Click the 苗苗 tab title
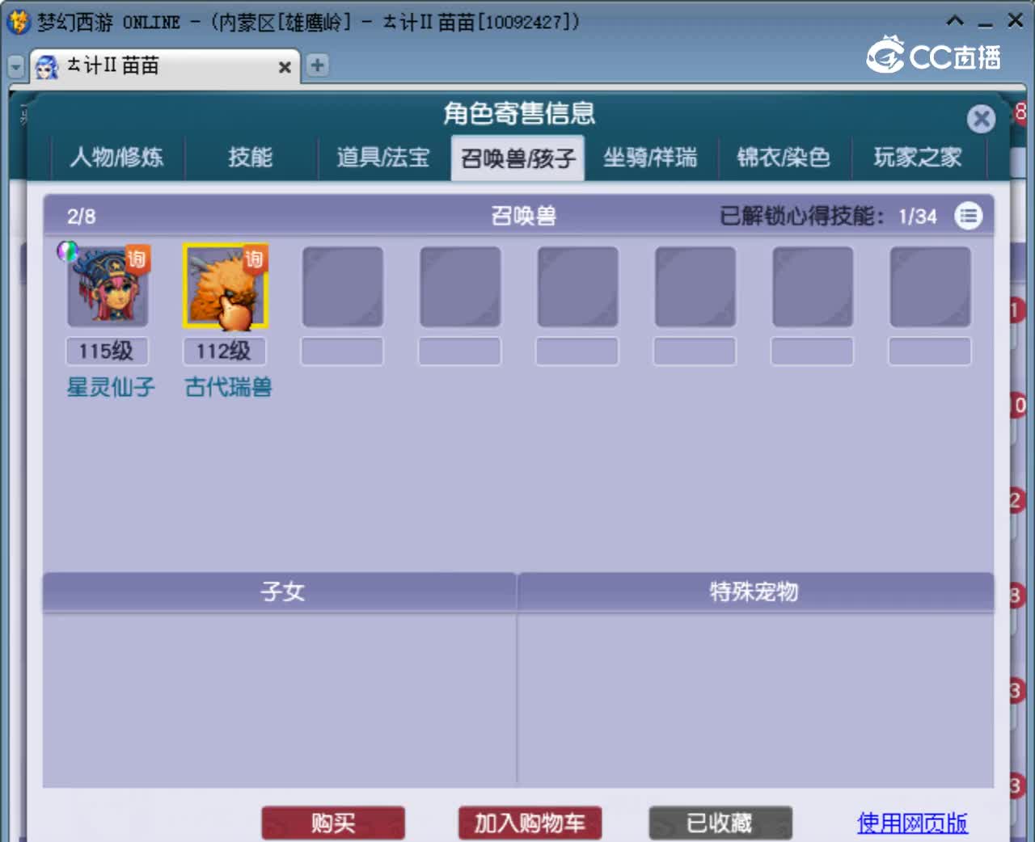 click(x=113, y=65)
